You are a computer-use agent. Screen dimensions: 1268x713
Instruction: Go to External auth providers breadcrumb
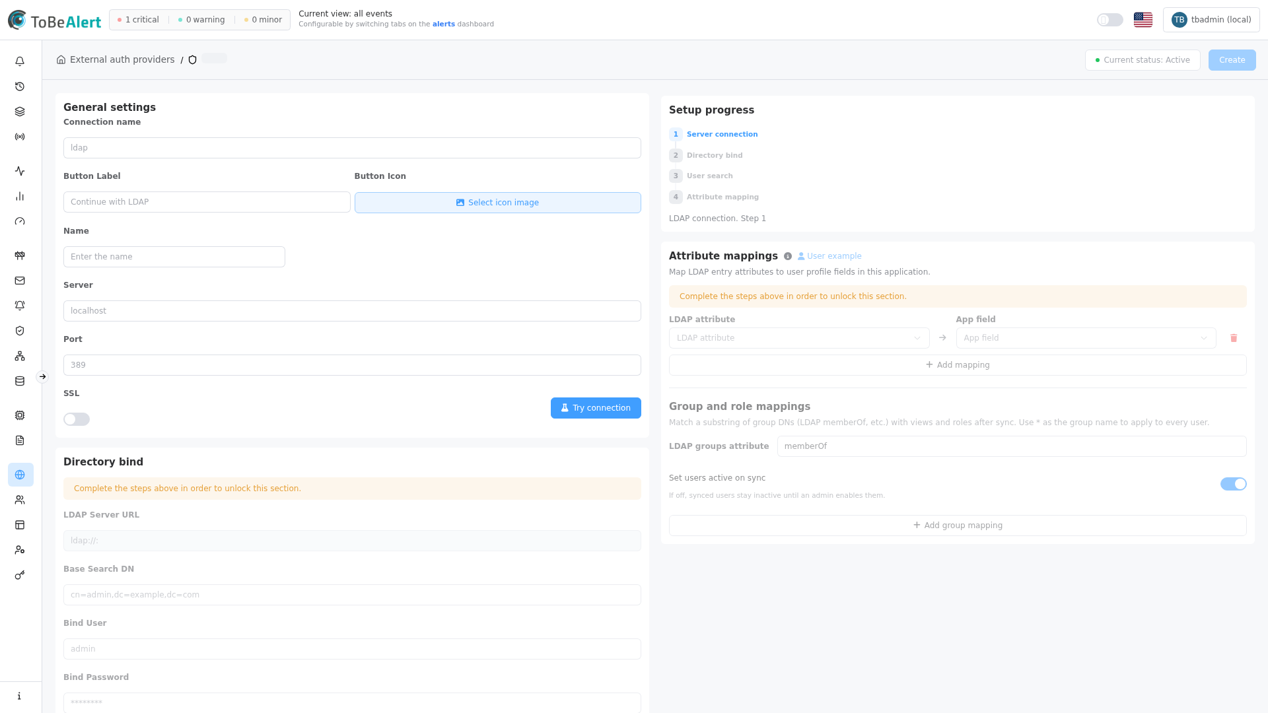pyautogui.click(x=116, y=59)
